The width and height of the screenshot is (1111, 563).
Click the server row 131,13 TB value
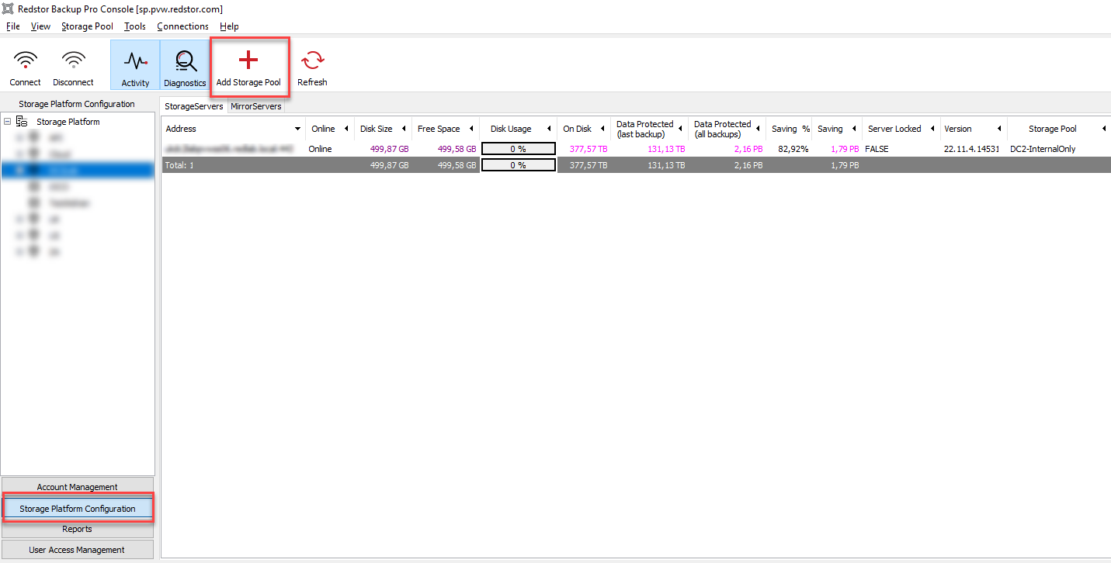(x=666, y=149)
